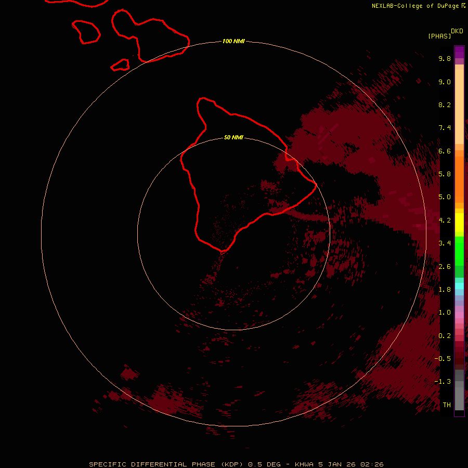
Task: Select the 1.0 scale value
Action: tap(445, 312)
